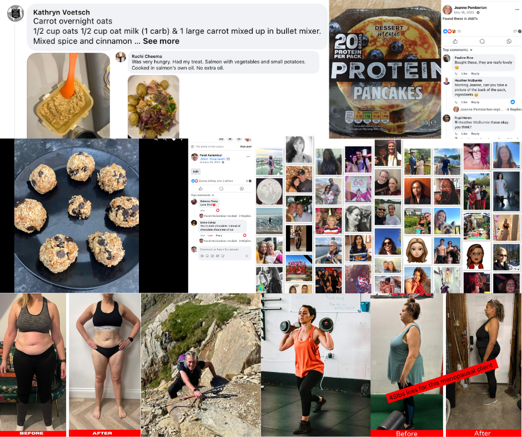Click See more on Kathryn Voetsch's post
This screenshot has width=522, height=437.
(161, 41)
